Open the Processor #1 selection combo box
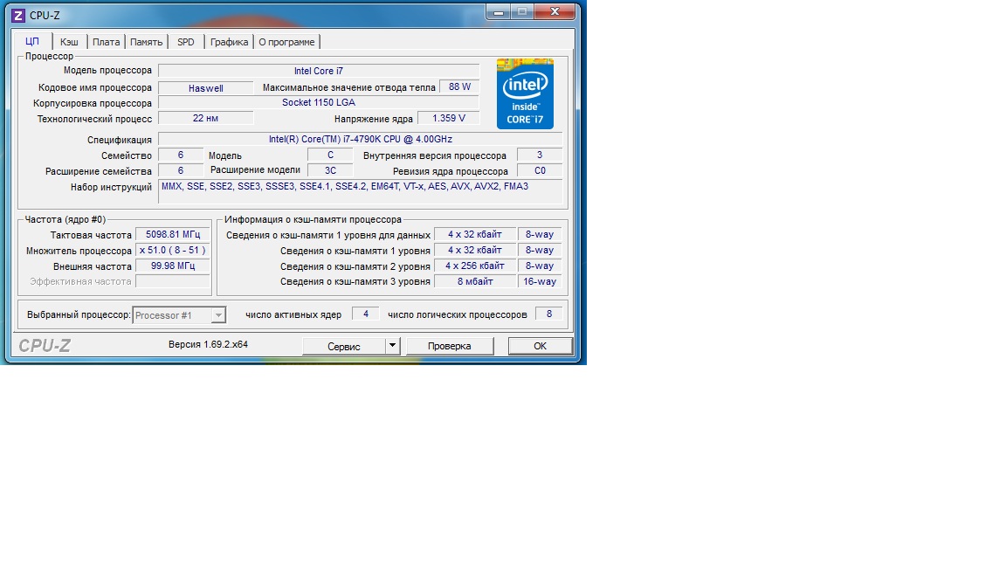1006x566 pixels. (x=179, y=315)
